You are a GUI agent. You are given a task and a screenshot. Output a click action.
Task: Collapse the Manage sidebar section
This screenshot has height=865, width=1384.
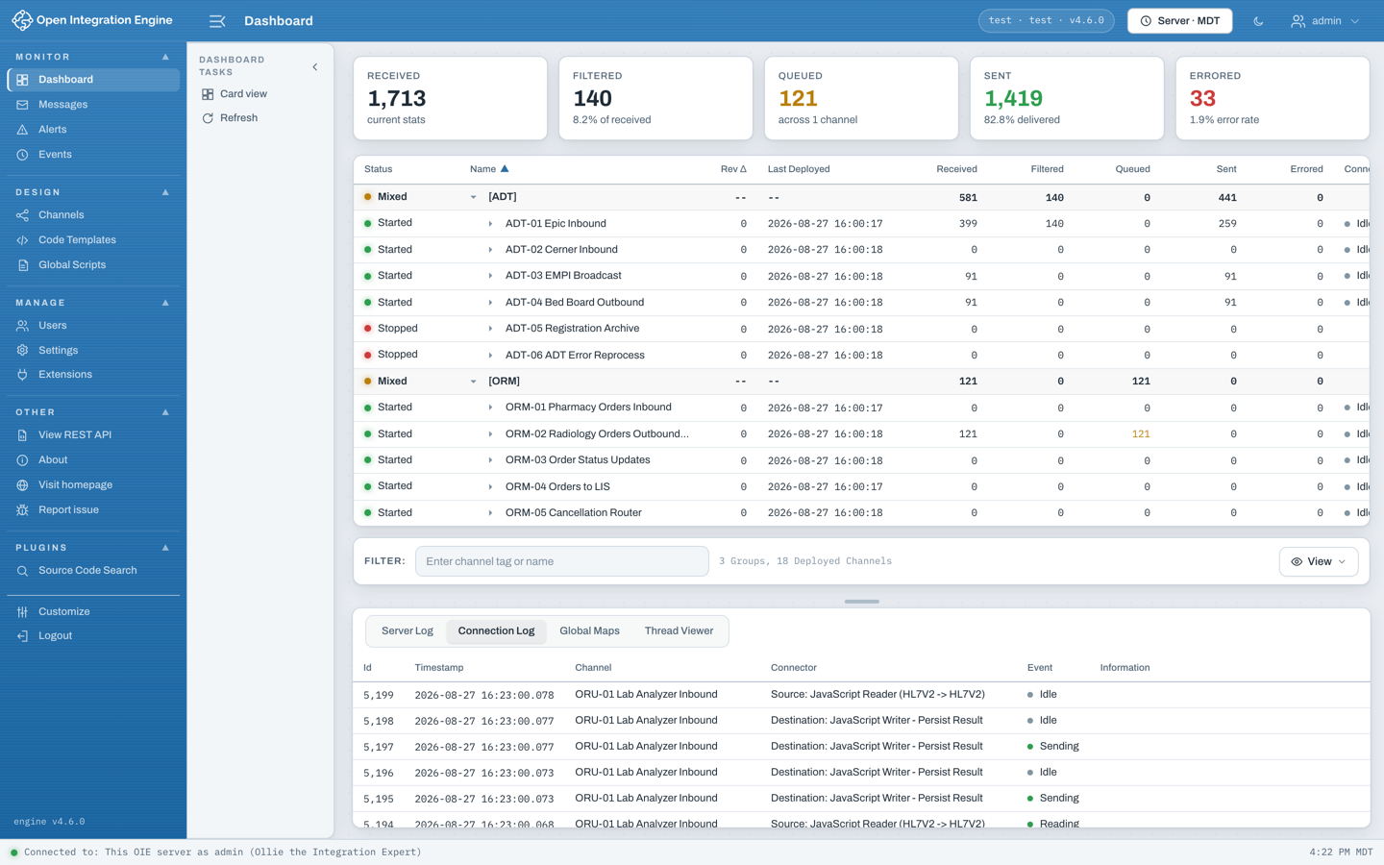tap(165, 303)
